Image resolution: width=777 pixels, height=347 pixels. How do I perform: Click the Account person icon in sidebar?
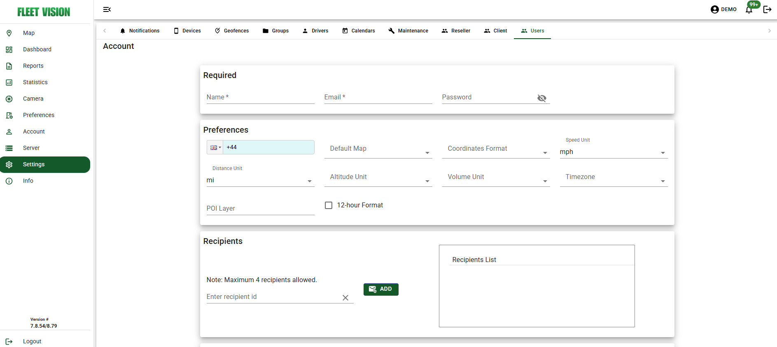coord(9,132)
